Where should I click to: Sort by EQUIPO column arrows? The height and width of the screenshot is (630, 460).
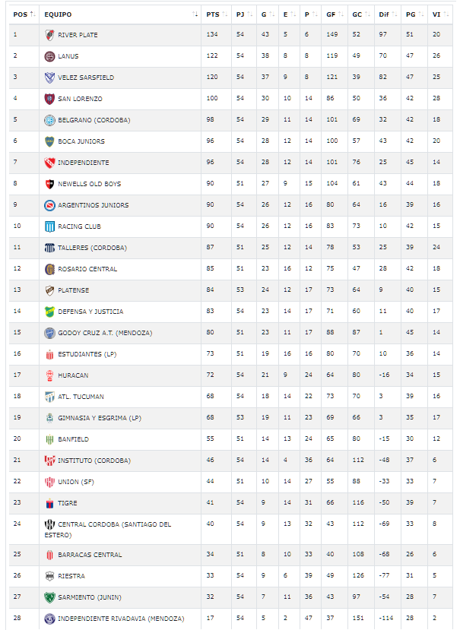coord(195,14)
